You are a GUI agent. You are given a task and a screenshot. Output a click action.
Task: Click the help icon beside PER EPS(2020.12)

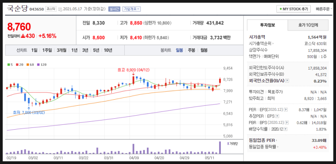[x=286, y=110]
